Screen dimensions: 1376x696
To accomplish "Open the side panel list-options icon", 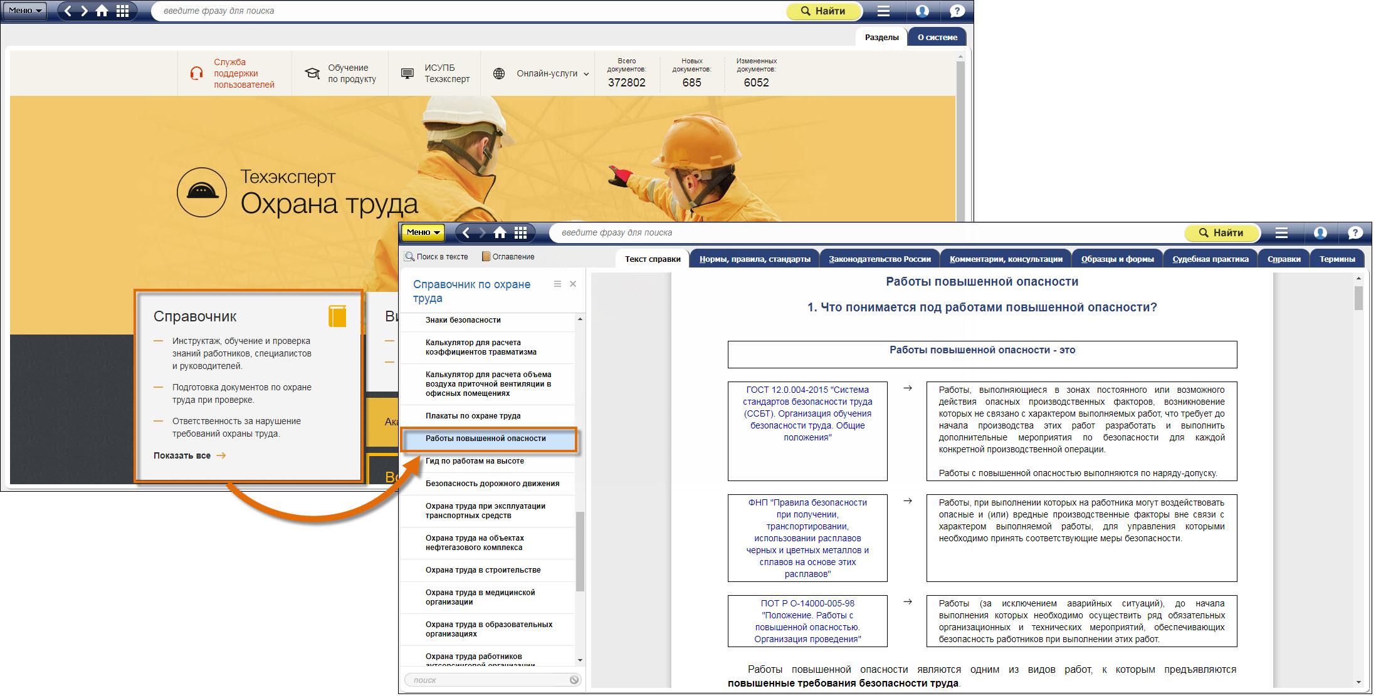I will point(557,284).
